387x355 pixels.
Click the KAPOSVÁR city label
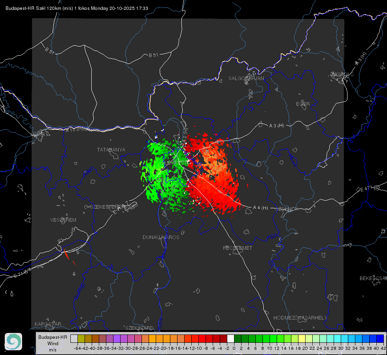48,324
